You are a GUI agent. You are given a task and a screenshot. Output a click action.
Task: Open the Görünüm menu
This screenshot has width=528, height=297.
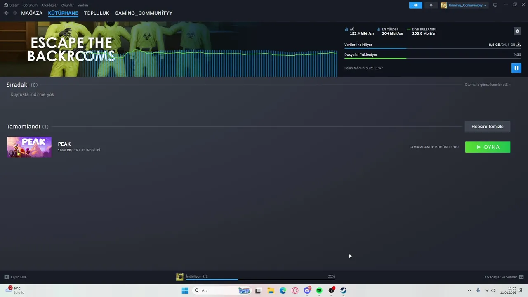(x=30, y=5)
